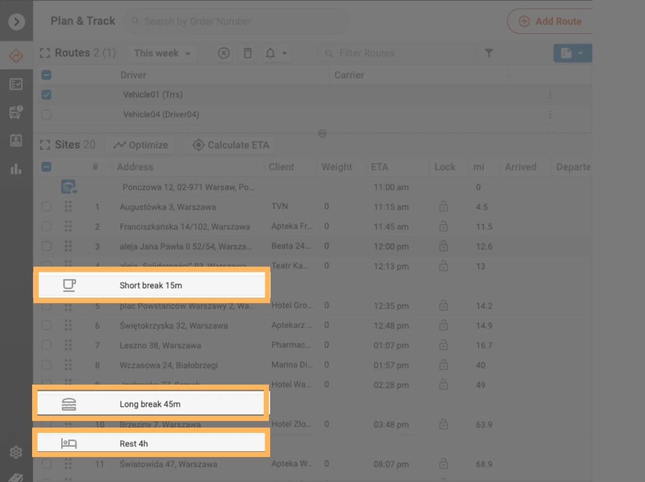This screenshot has width=645, height=482.
Task: Click the Vehicle04 (Driver04) route name
Action: pyautogui.click(x=161, y=114)
